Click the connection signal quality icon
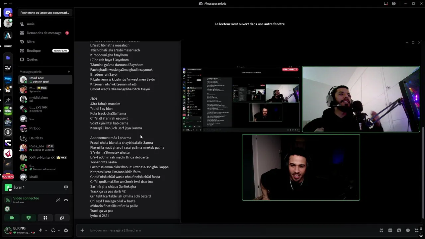The height and width of the screenshot is (239, 425). tap(8, 200)
